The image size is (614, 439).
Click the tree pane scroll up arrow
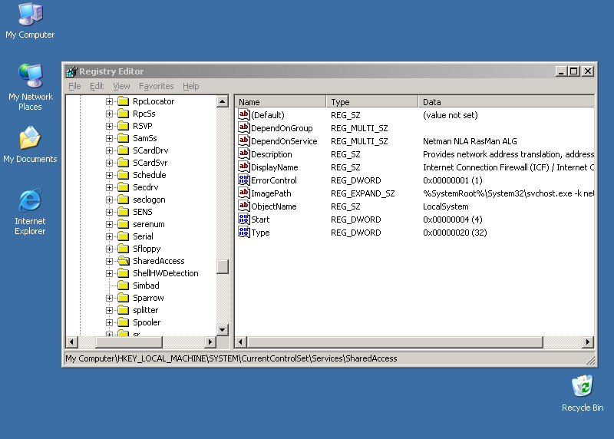(x=223, y=101)
